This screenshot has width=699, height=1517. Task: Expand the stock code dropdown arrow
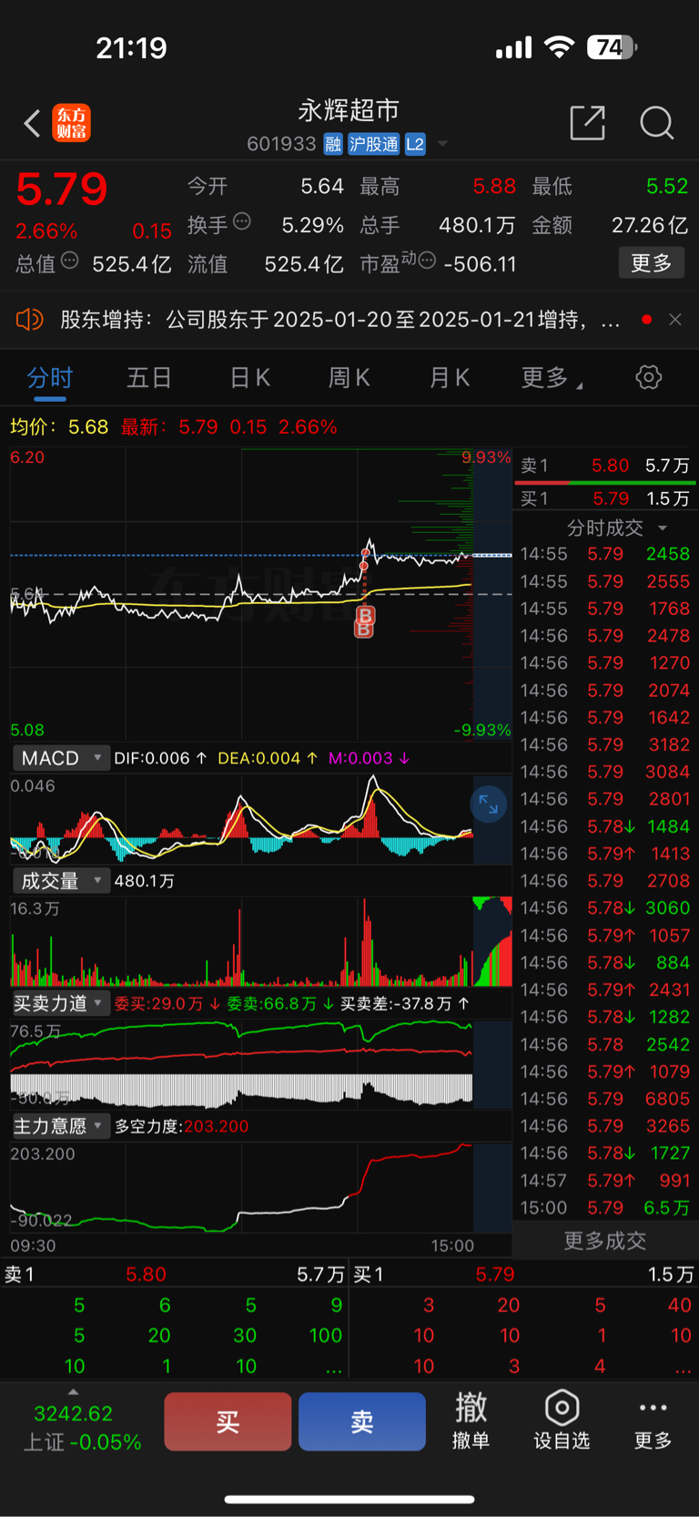tap(442, 144)
